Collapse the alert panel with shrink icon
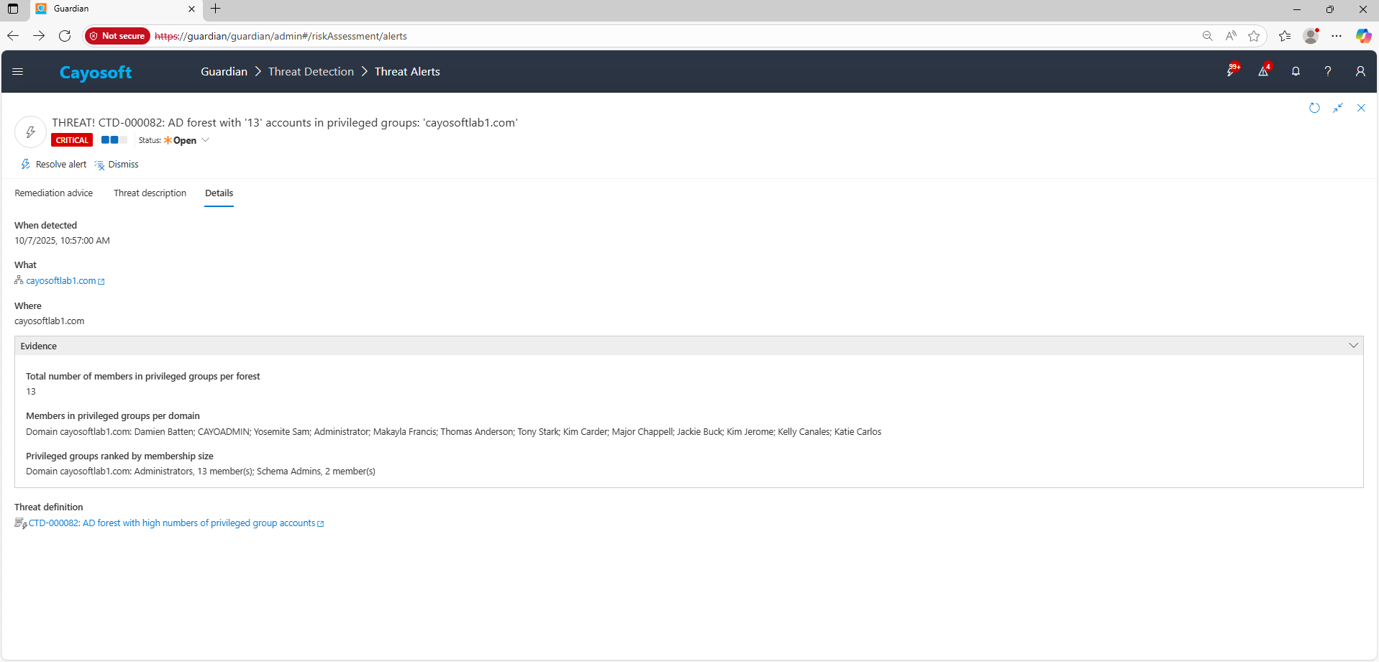Viewport: 1379px width, 662px height. pos(1338,108)
